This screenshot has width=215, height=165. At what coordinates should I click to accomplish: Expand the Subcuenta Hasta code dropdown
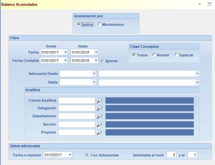point(94,82)
